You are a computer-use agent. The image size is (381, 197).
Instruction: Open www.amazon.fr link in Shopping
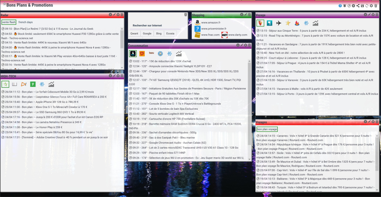click(211, 22)
